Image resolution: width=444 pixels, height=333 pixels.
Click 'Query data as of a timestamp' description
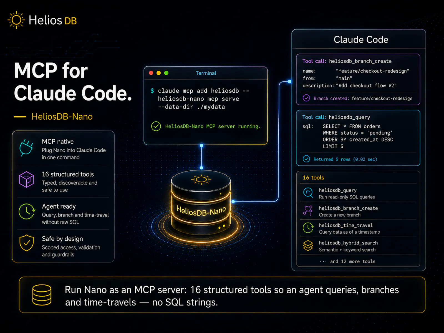point(349,232)
